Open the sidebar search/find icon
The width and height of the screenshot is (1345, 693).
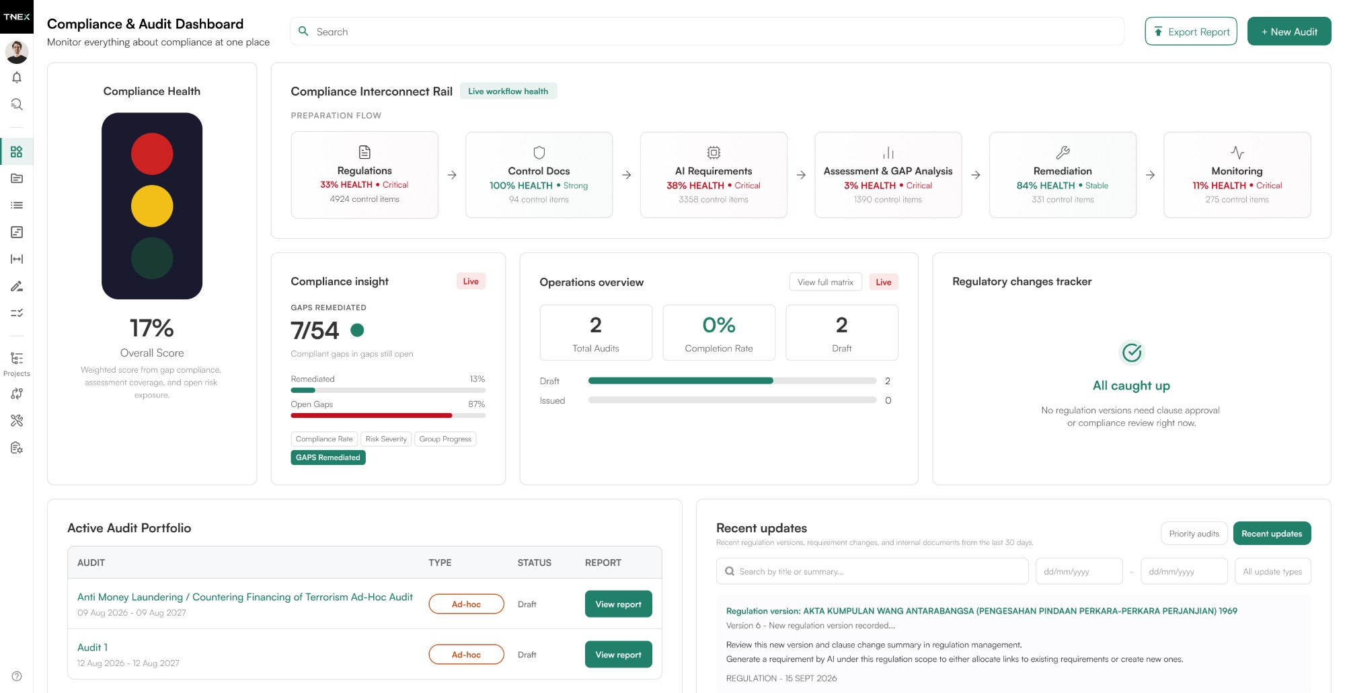click(x=17, y=104)
